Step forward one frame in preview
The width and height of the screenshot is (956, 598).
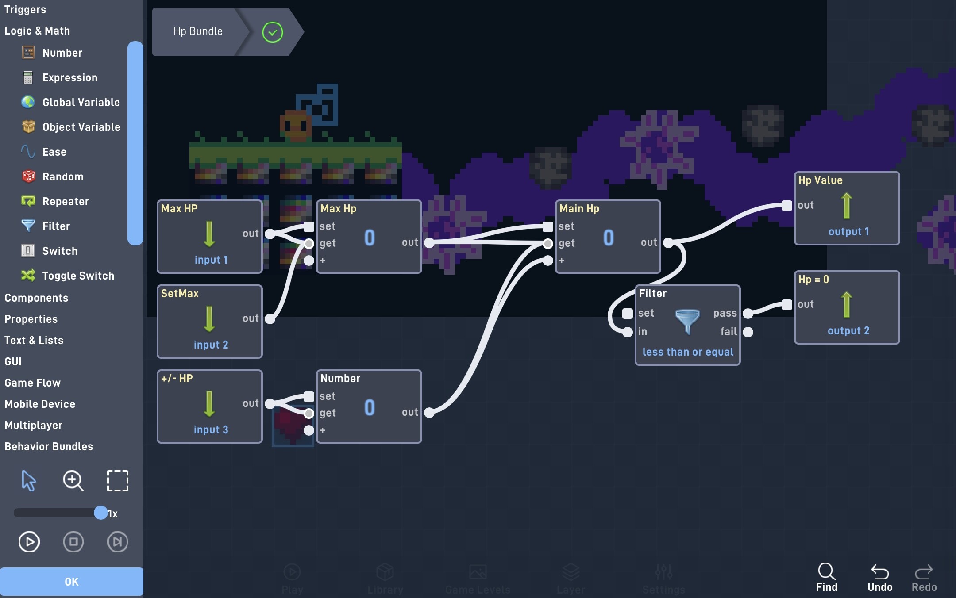click(118, 542)
